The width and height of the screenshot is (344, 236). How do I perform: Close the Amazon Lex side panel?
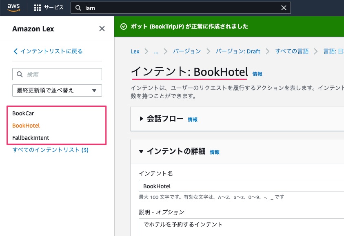click(102, 29)
